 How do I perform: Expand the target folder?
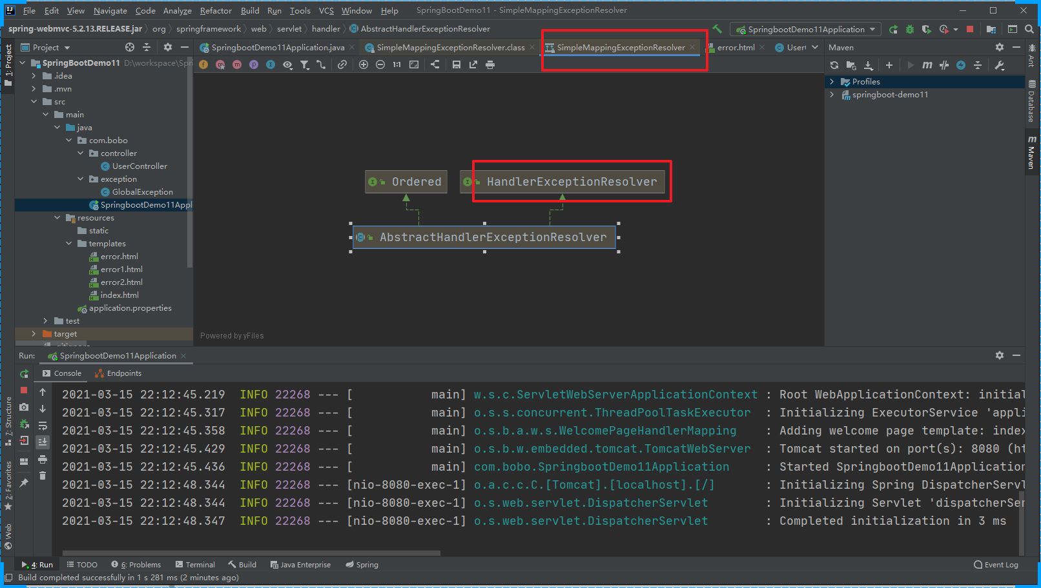[34, 334]
